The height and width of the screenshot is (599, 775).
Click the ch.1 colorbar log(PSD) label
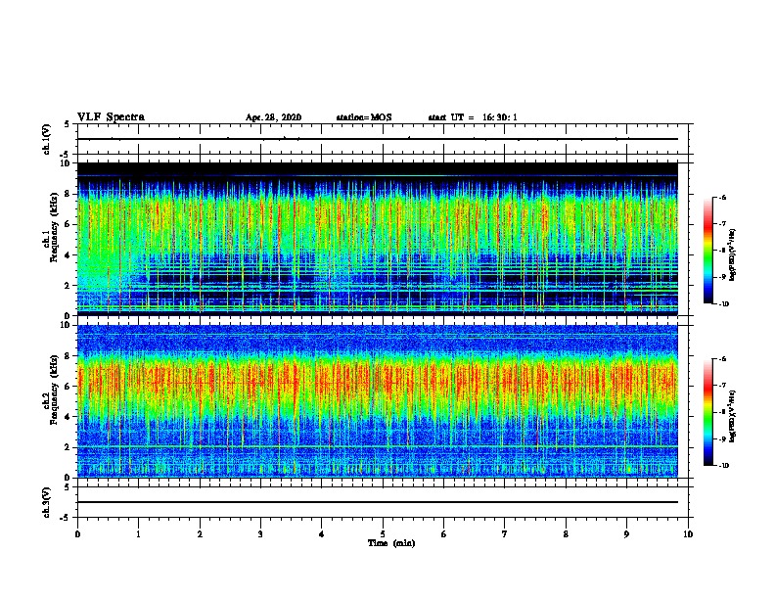coord(732,255)
